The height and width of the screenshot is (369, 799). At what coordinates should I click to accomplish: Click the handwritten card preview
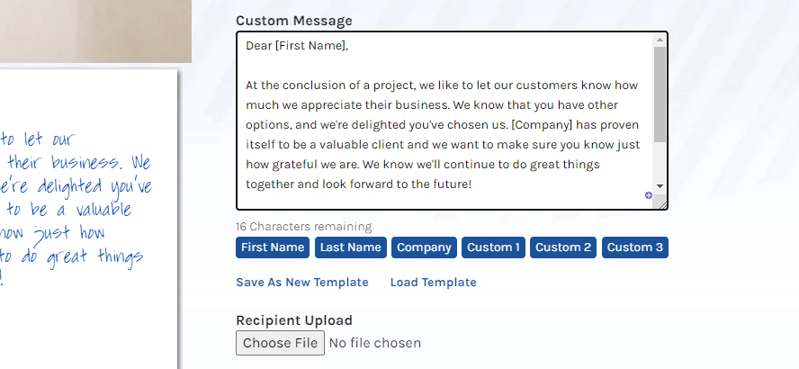89,220
